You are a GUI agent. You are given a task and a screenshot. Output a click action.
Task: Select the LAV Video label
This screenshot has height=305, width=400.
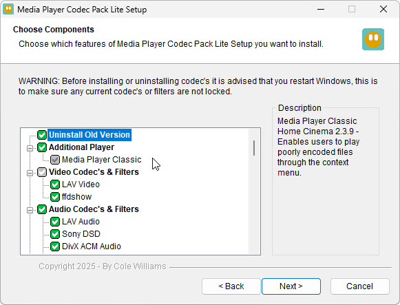tap(81, 185)
